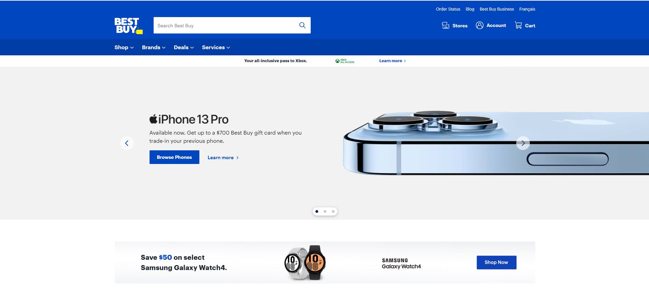Click 'Save $50 on select' promo text
Viewport: 649px width, 289px height.
tap(172, 257)
